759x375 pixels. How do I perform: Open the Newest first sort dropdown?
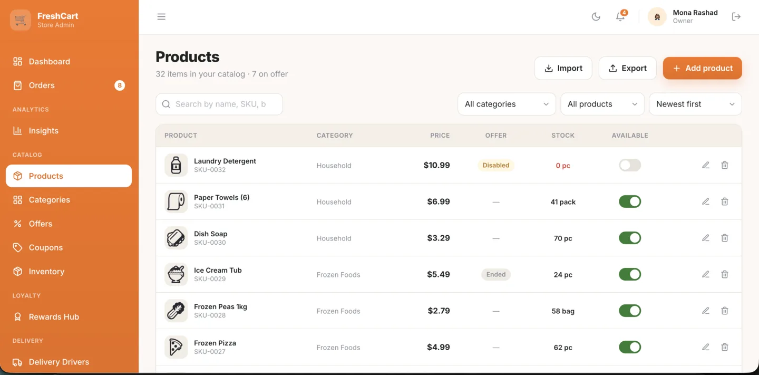[x=695, y=104]
